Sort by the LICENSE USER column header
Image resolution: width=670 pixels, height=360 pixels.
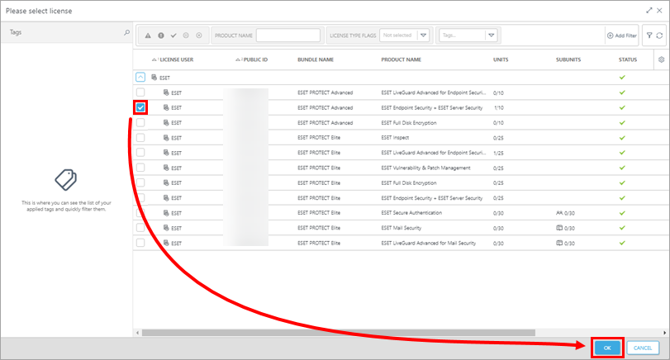177,59
